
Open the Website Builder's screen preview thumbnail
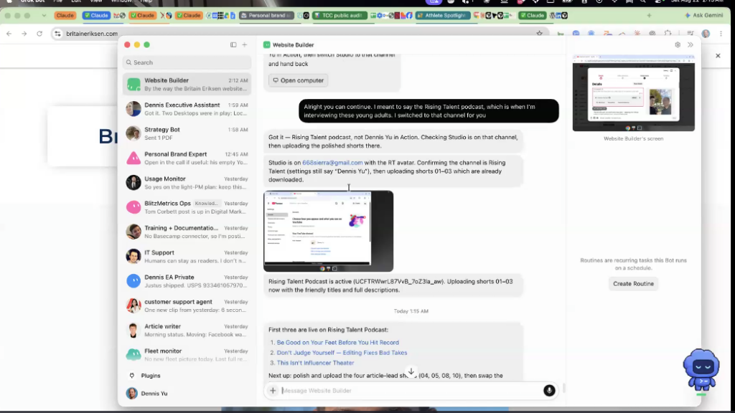click(633, 93)
